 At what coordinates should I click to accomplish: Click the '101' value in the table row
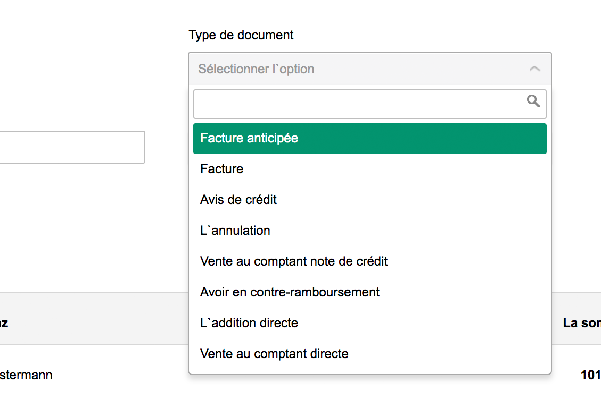pos(590,375)
